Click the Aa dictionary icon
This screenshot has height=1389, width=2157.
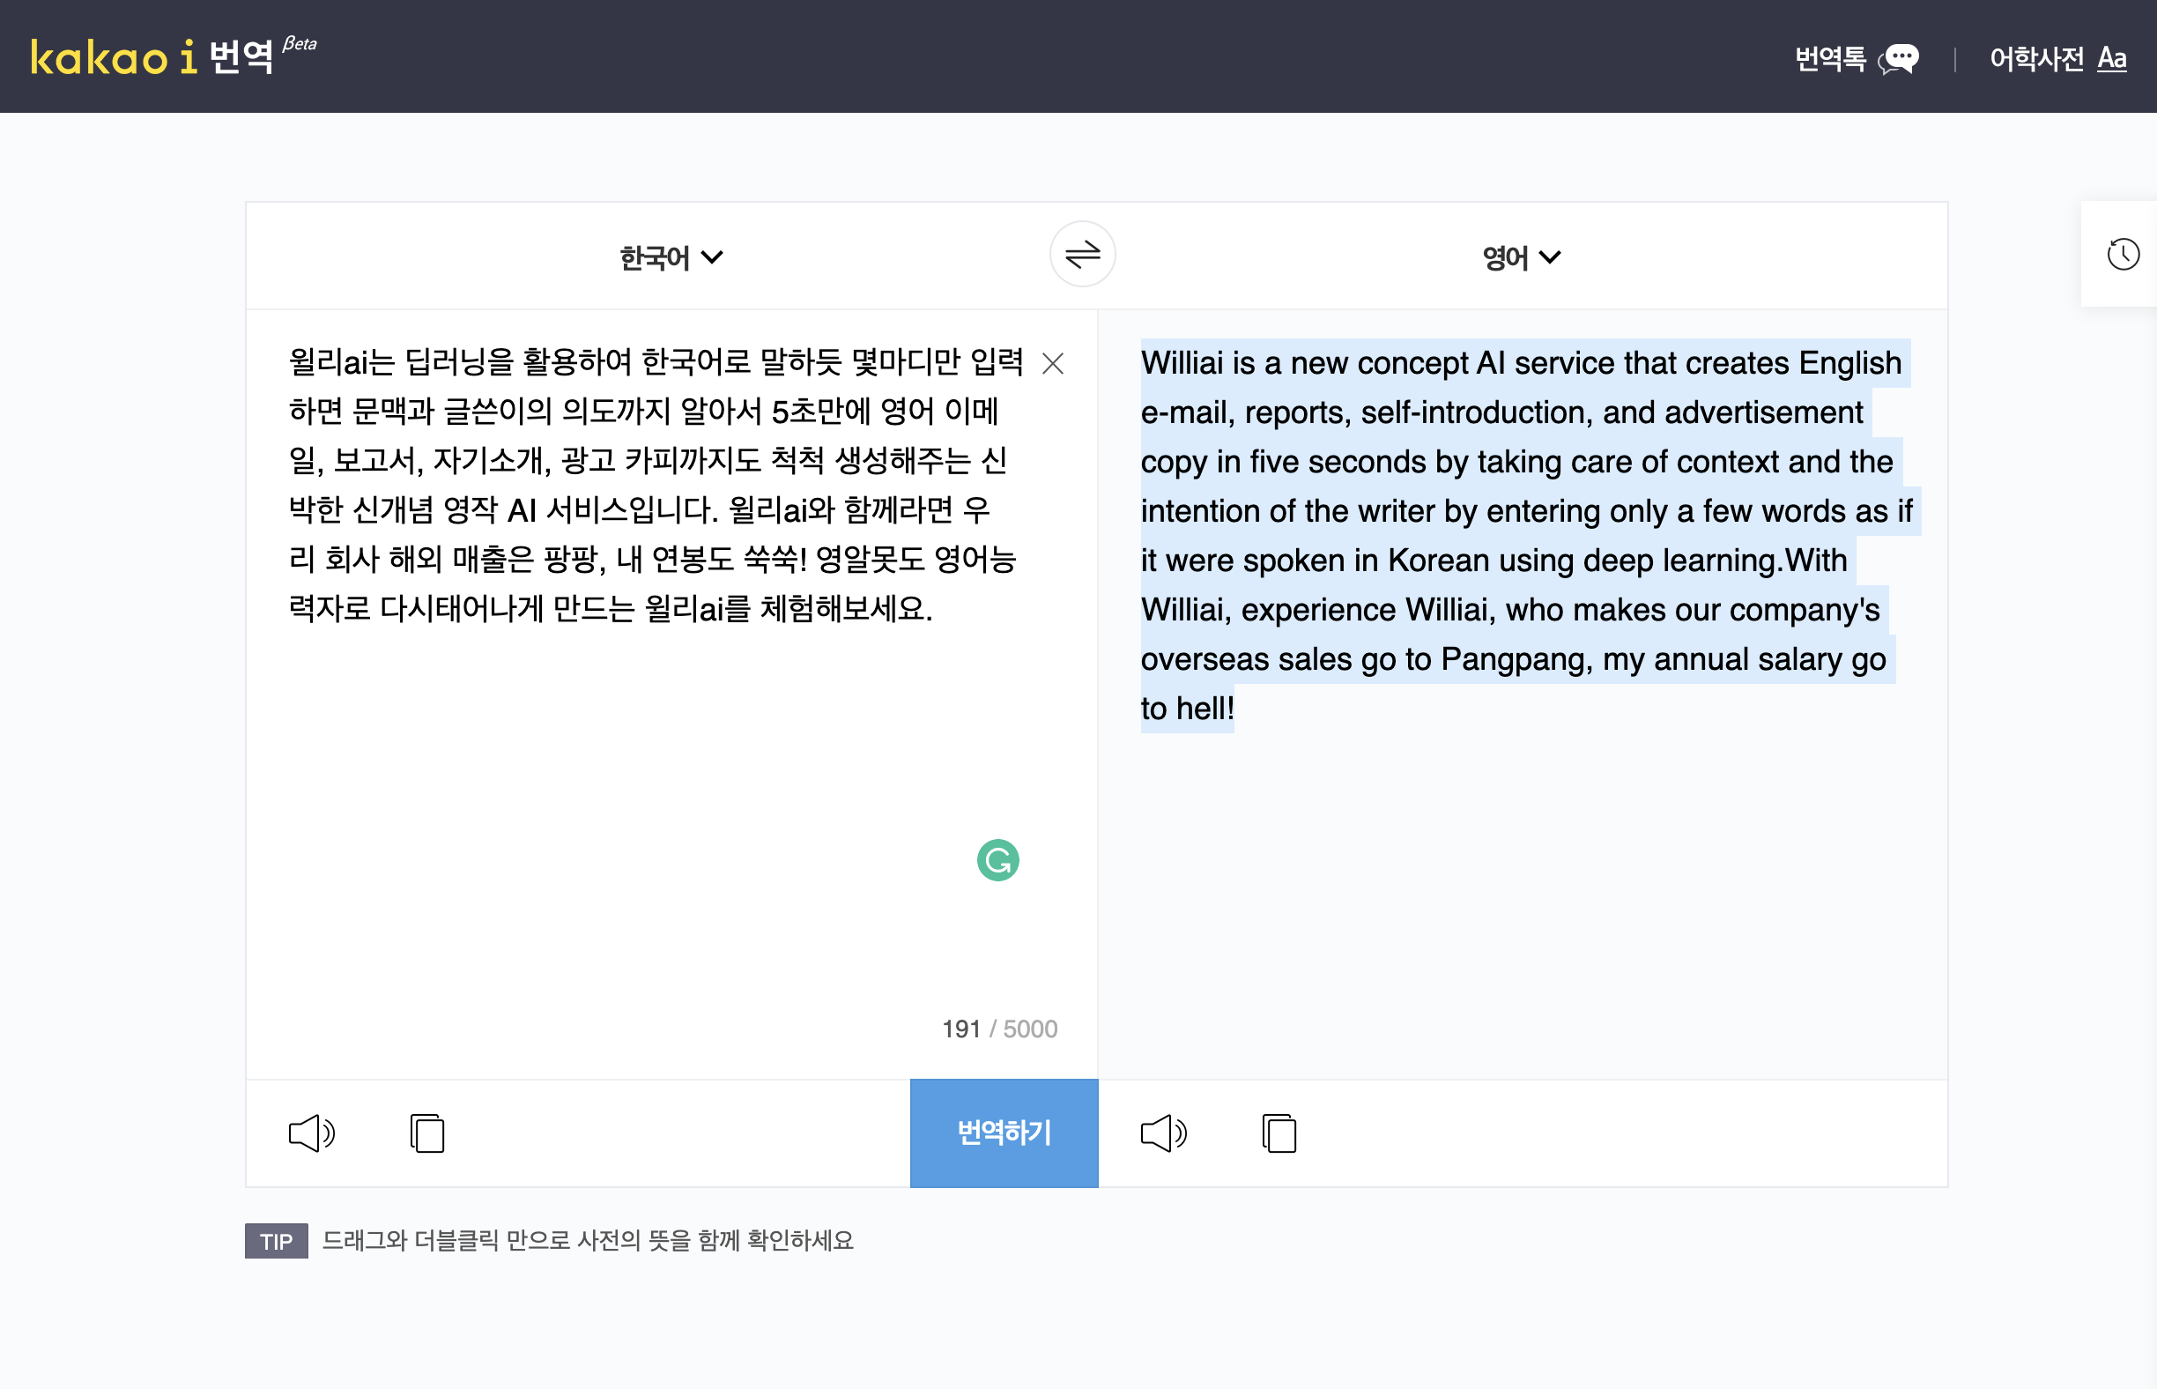[x=2112, y=59]
